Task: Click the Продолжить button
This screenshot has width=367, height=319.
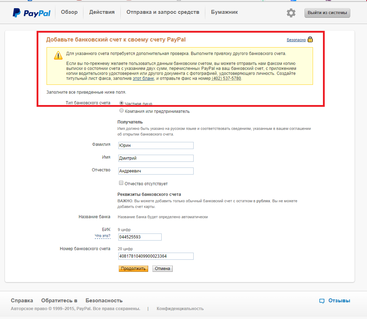Action: (x=133, y=269)
